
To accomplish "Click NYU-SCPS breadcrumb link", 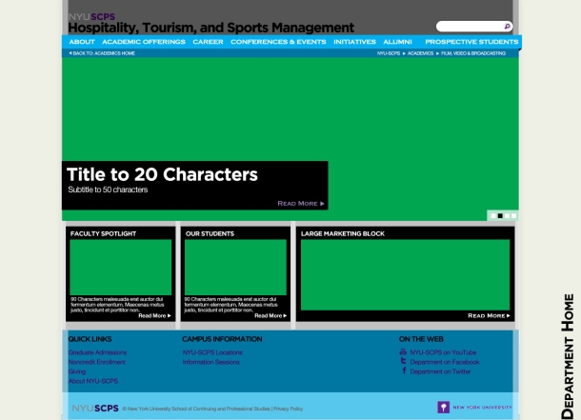I will (x=389, y=53).
